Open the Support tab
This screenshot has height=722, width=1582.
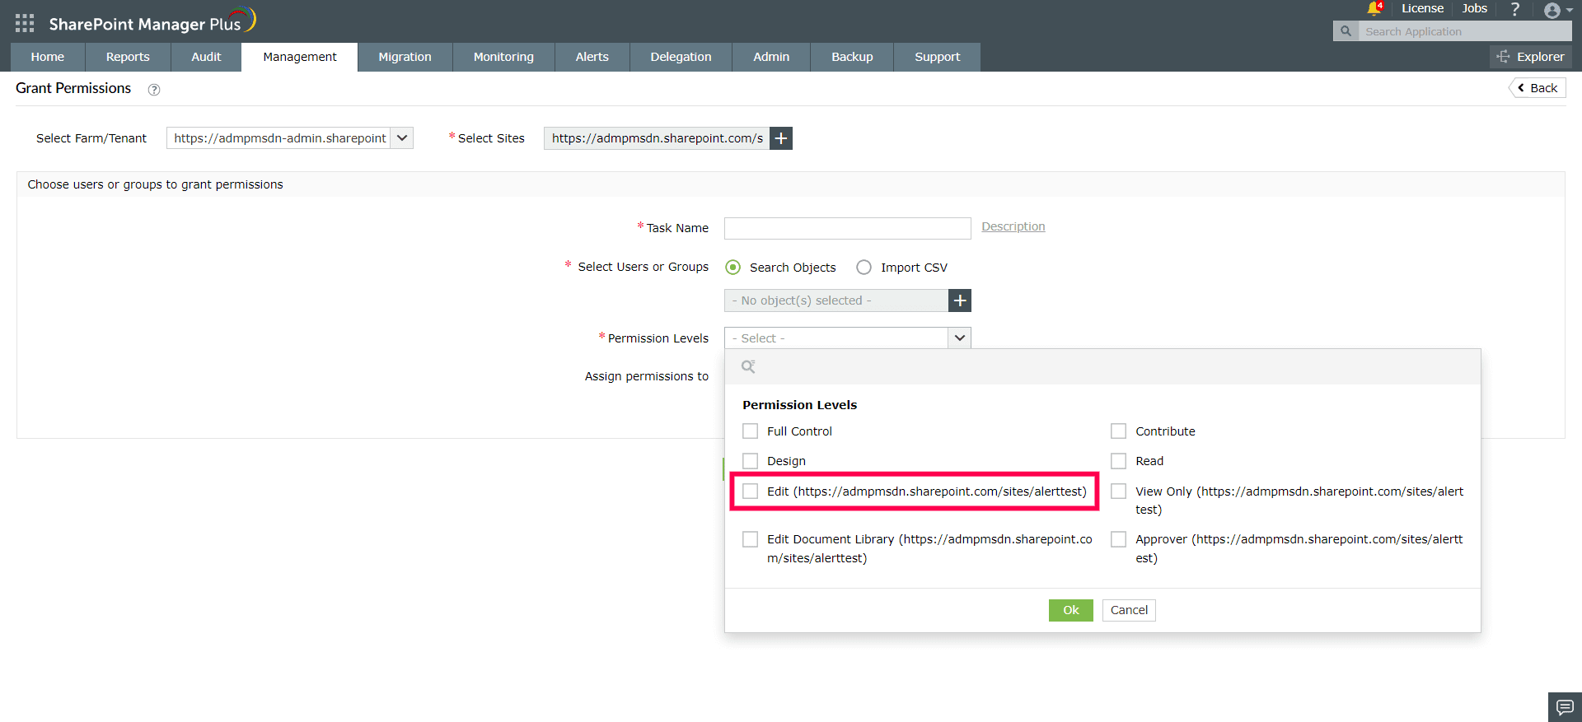point(938,57)
